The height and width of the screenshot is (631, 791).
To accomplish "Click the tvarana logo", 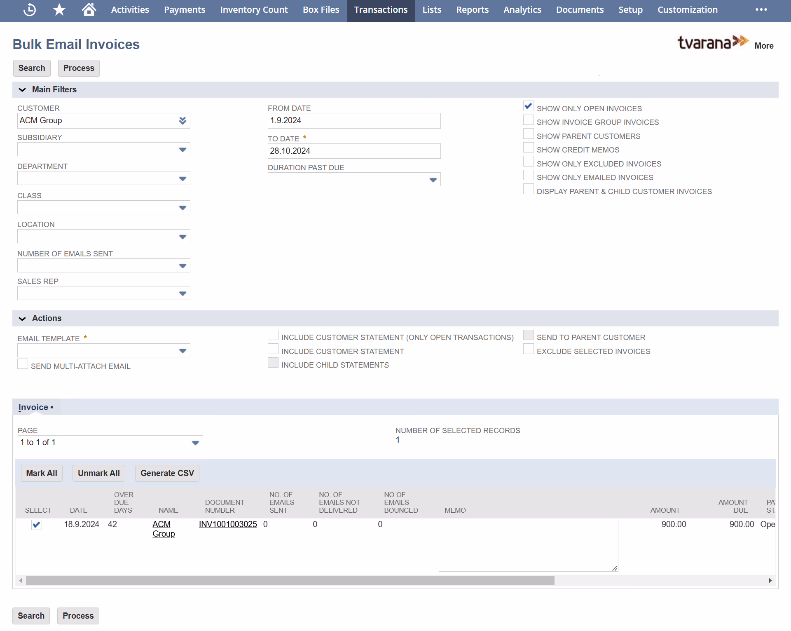I will [x=713, y=42].
